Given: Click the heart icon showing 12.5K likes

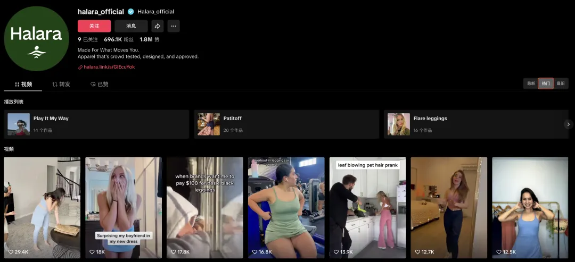Looking at the screenshot, I should [499, 252].
